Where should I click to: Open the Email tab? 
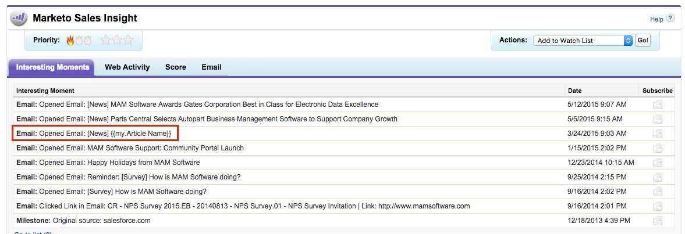pos(211,67)
